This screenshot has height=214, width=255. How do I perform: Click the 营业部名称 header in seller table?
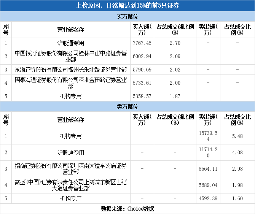coord(71,120)
